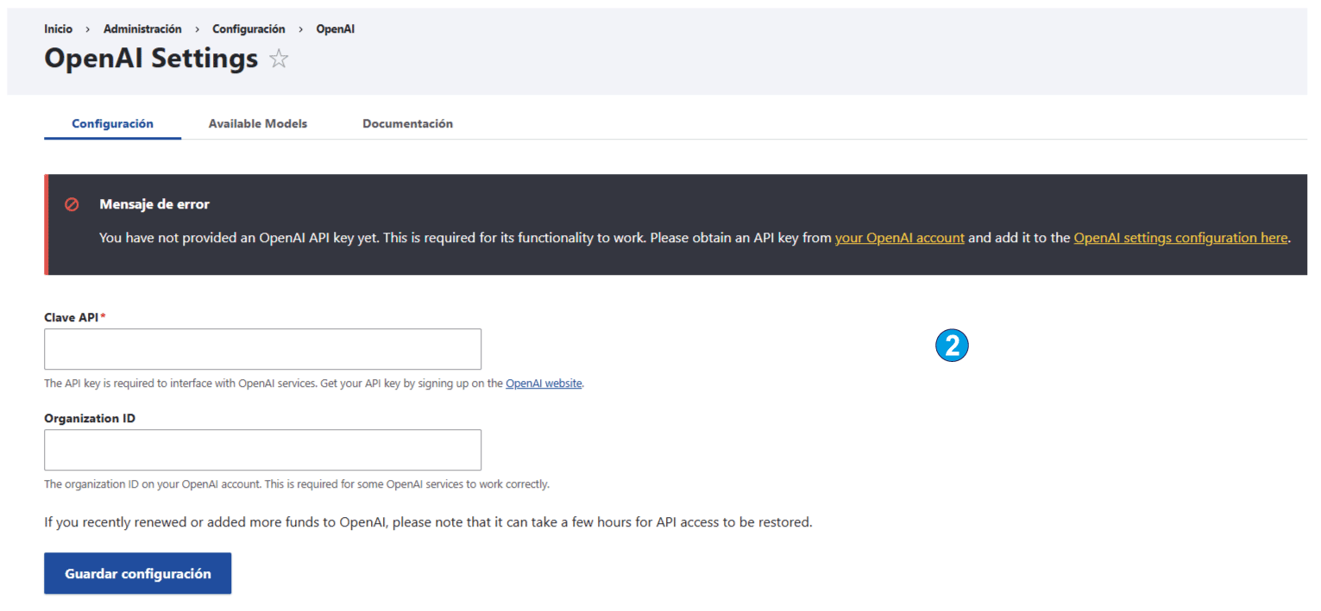Viewport: 1321px width, 611px height.
Task: Select the 'Mensaje de error' heading
Action: (x=154, y=205)
